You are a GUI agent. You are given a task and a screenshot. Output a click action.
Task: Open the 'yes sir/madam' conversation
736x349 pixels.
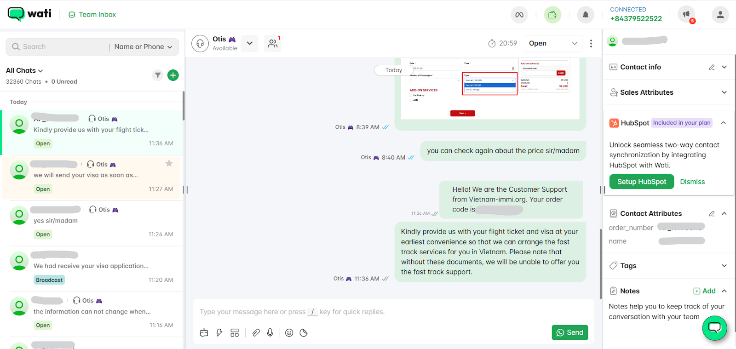point(92,222)
